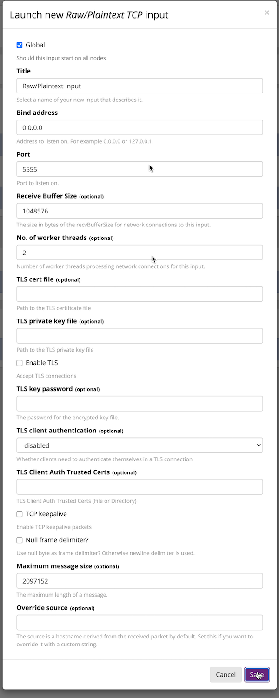Viewport: 279px width, 698px height.
Task: Click the Global checkbox label text
Action: coord(35,45)
